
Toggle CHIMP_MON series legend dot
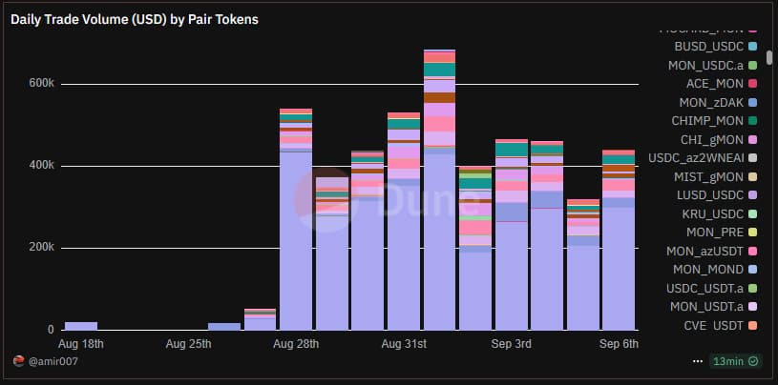752,120
